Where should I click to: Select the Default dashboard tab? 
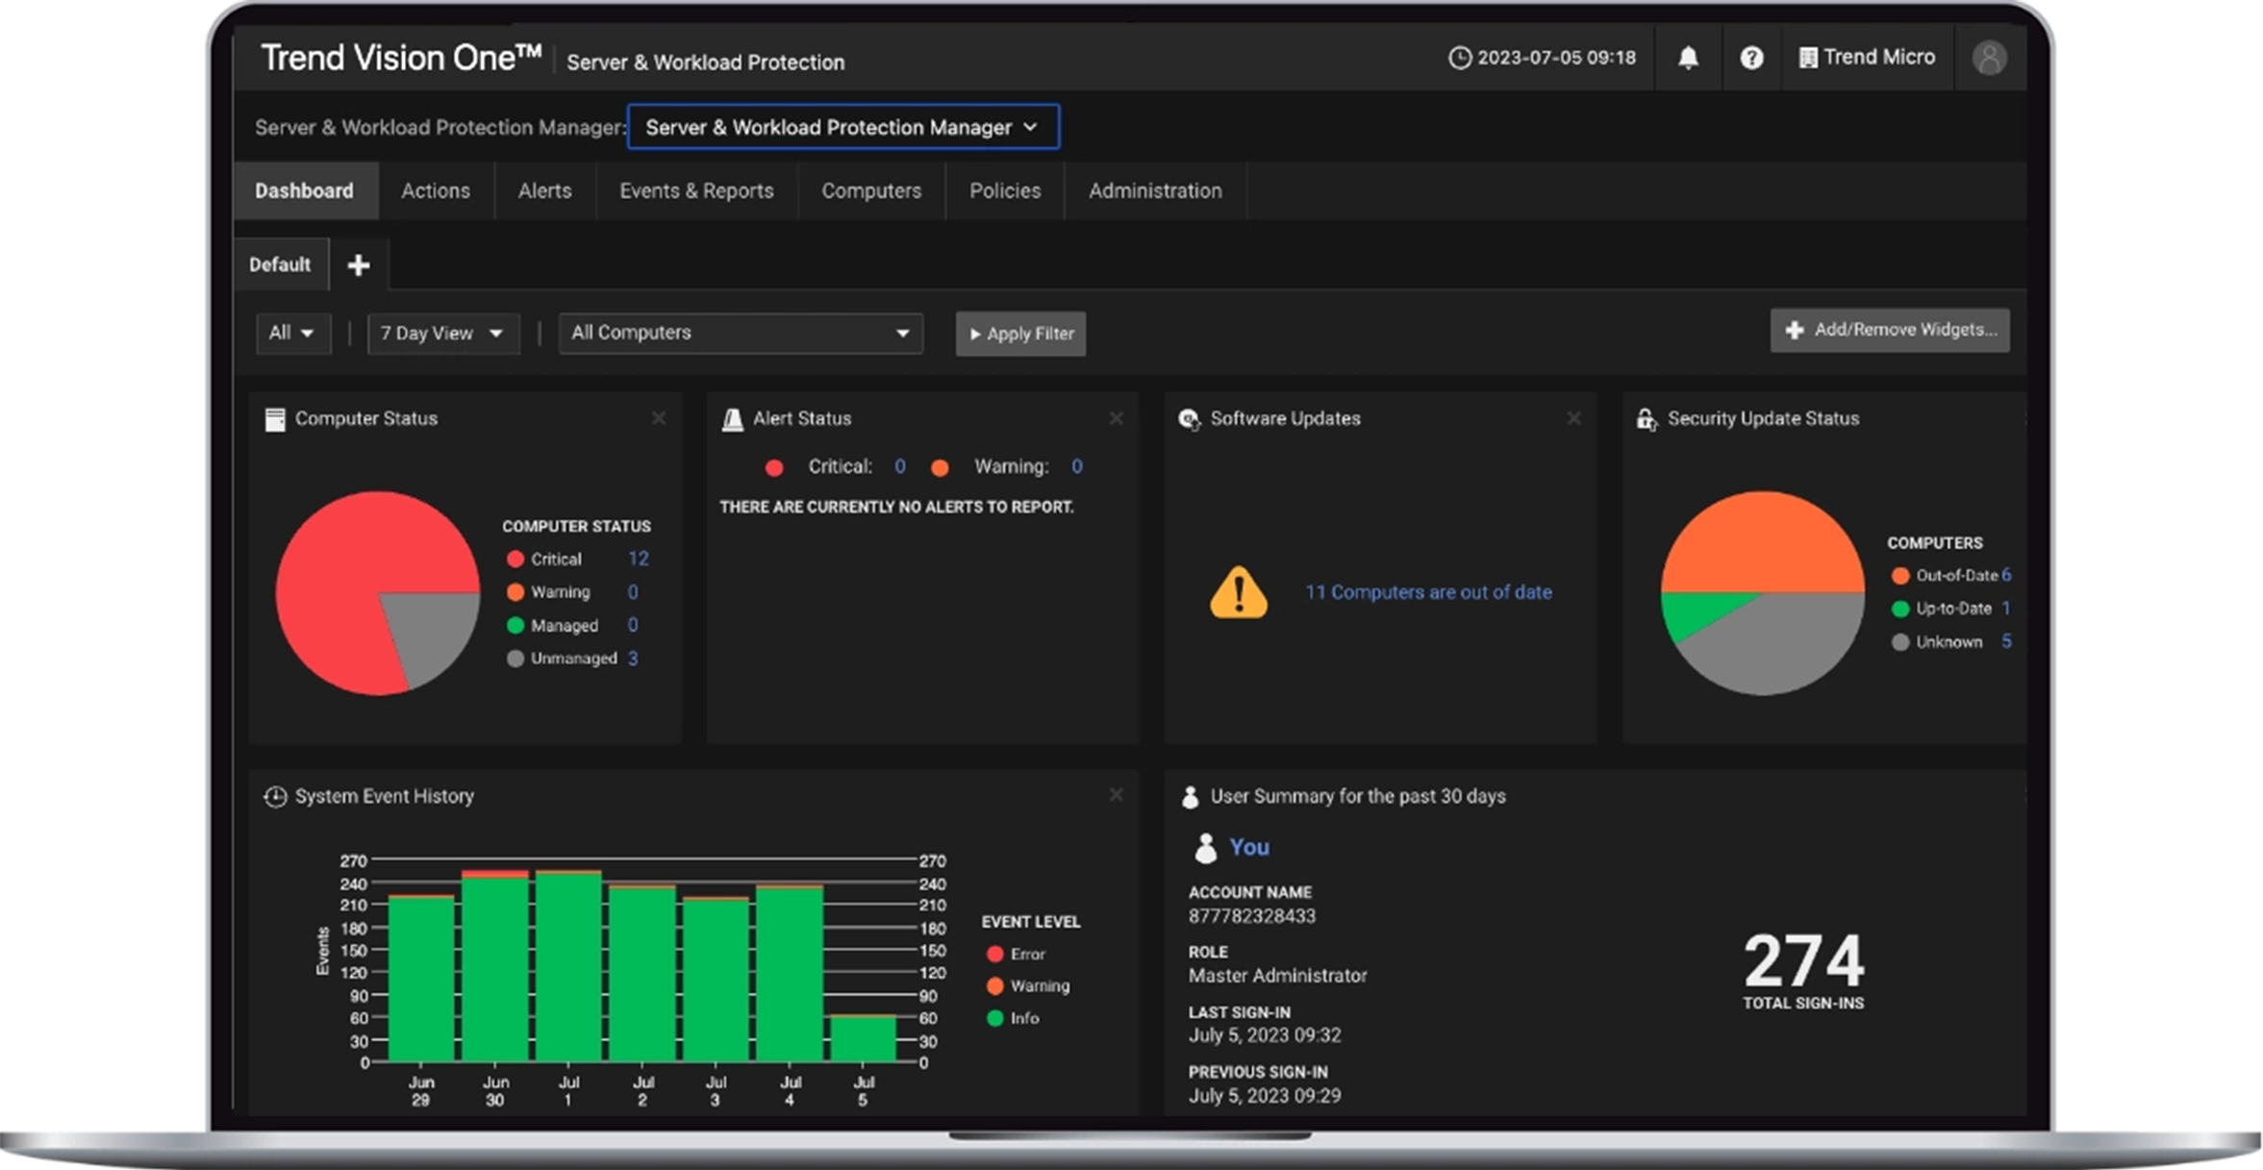pos(280,264)
